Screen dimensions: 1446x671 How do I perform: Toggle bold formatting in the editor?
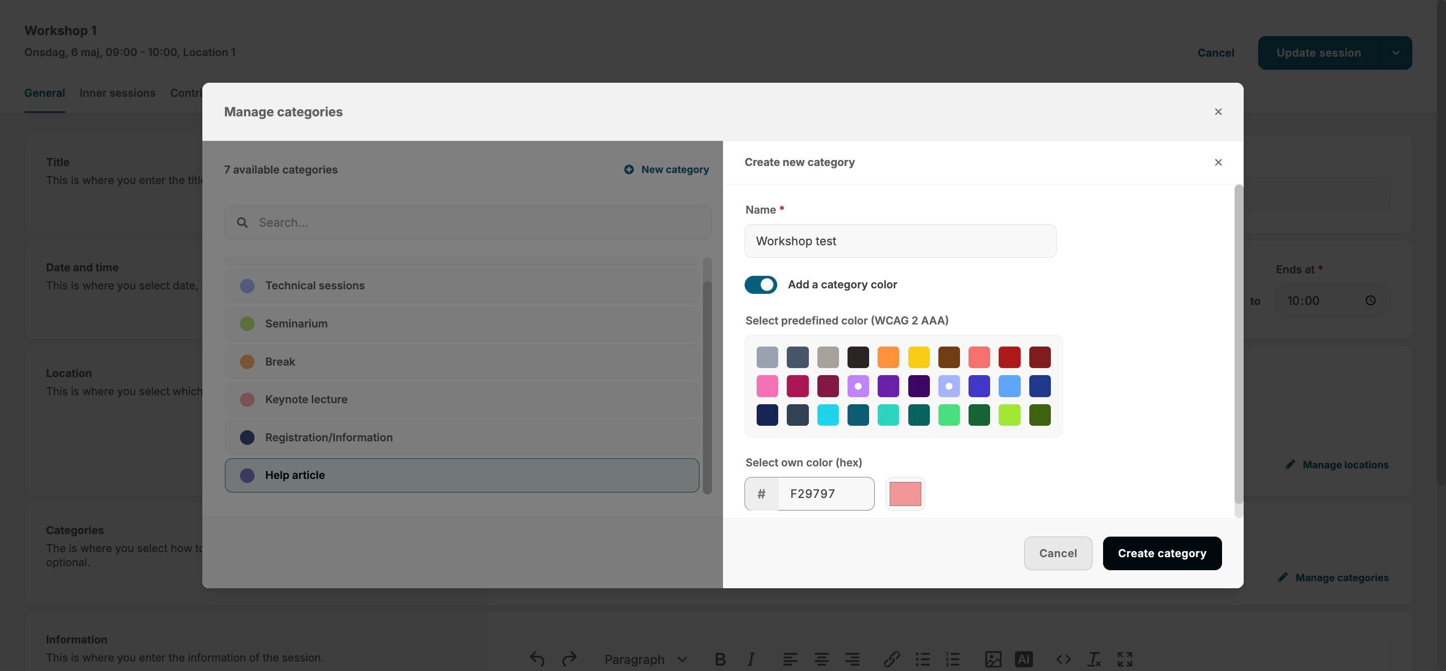click(719, 659)
